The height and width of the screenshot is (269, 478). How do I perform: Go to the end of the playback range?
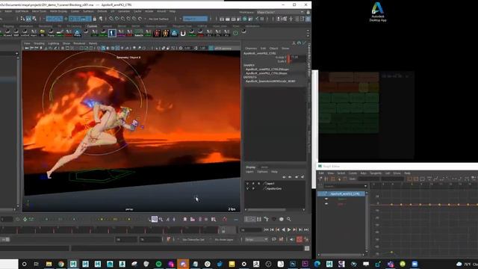click(306, 229)
